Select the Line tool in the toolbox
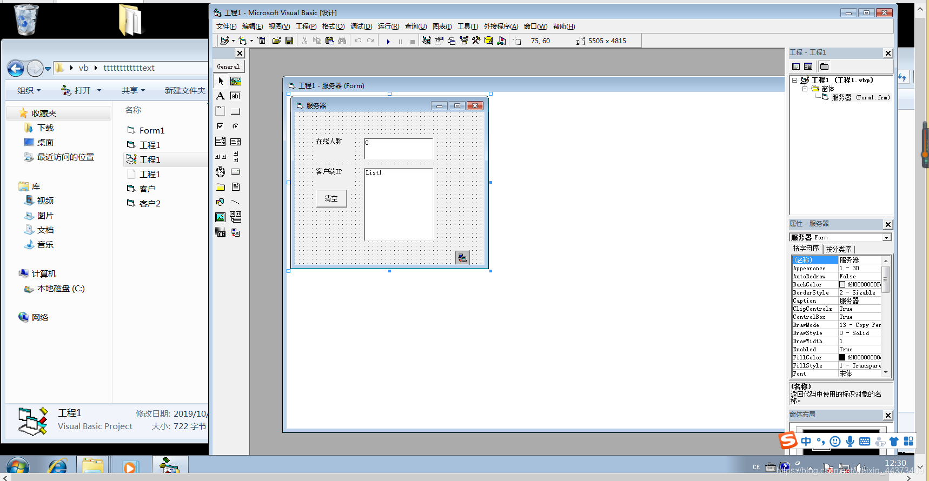 pyautogui.click(x=236, y=202)
